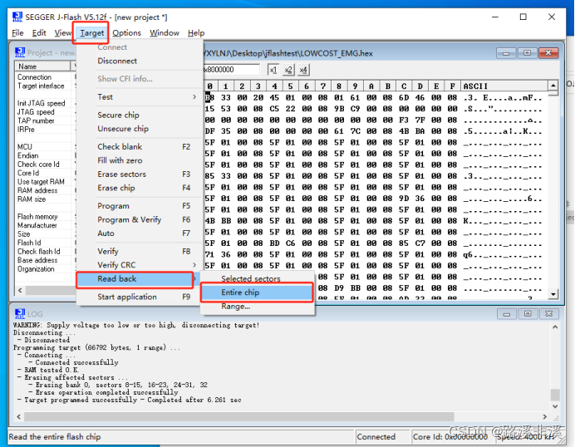Expand the Verify CRC submenu
This screenshot has width=575, height=447.
(140, 265)
